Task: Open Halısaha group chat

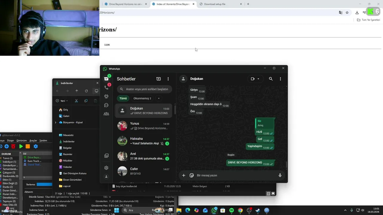Action: tap(144, 141)
